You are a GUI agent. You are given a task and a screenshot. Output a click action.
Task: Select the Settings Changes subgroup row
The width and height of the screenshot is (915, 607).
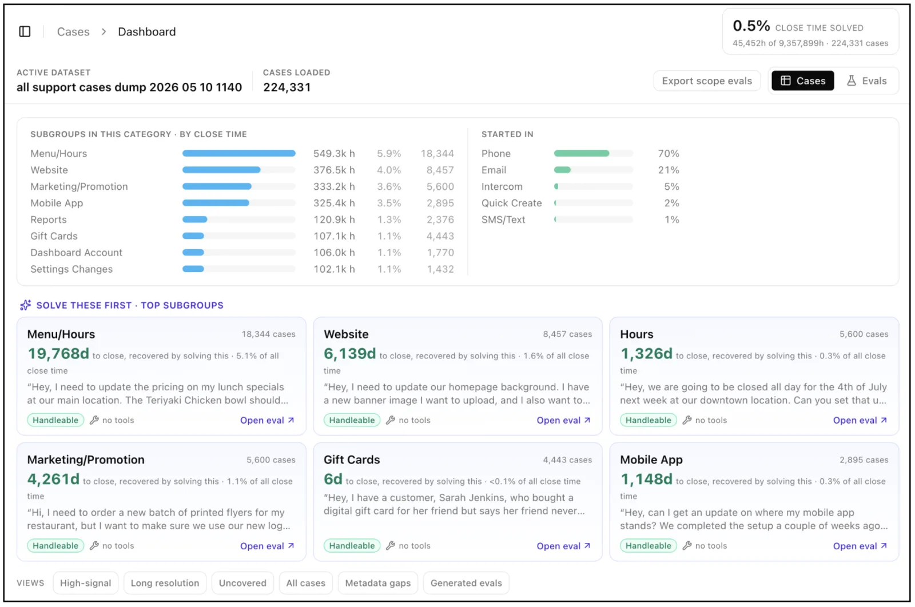(x=242, y=269)
